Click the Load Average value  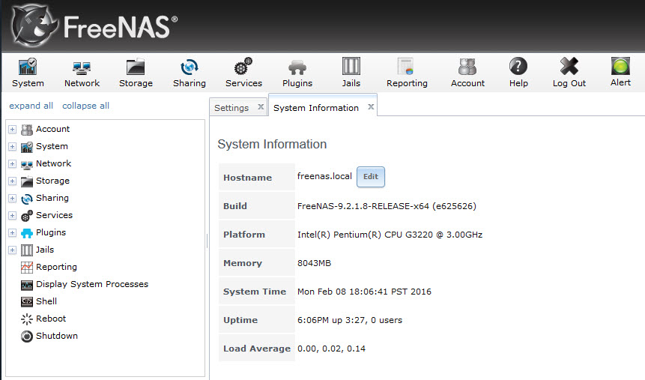coord(332,349)
